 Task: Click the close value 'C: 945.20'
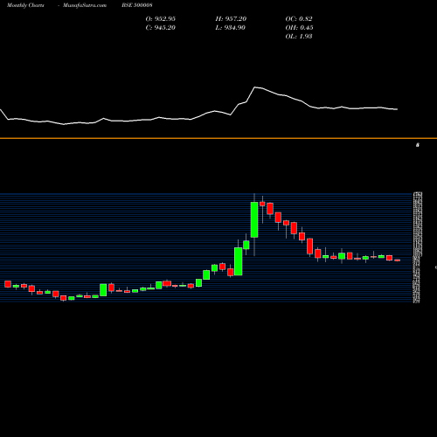(x=161, y=27)
